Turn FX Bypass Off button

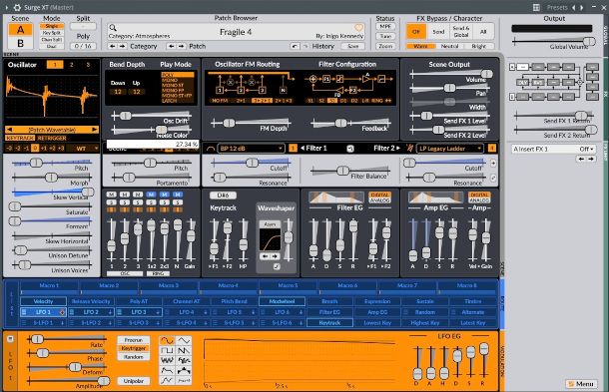pyautogui.click(x=416, y=32)
